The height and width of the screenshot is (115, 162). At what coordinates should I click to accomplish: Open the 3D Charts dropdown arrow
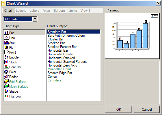click(x=35, y=19)
